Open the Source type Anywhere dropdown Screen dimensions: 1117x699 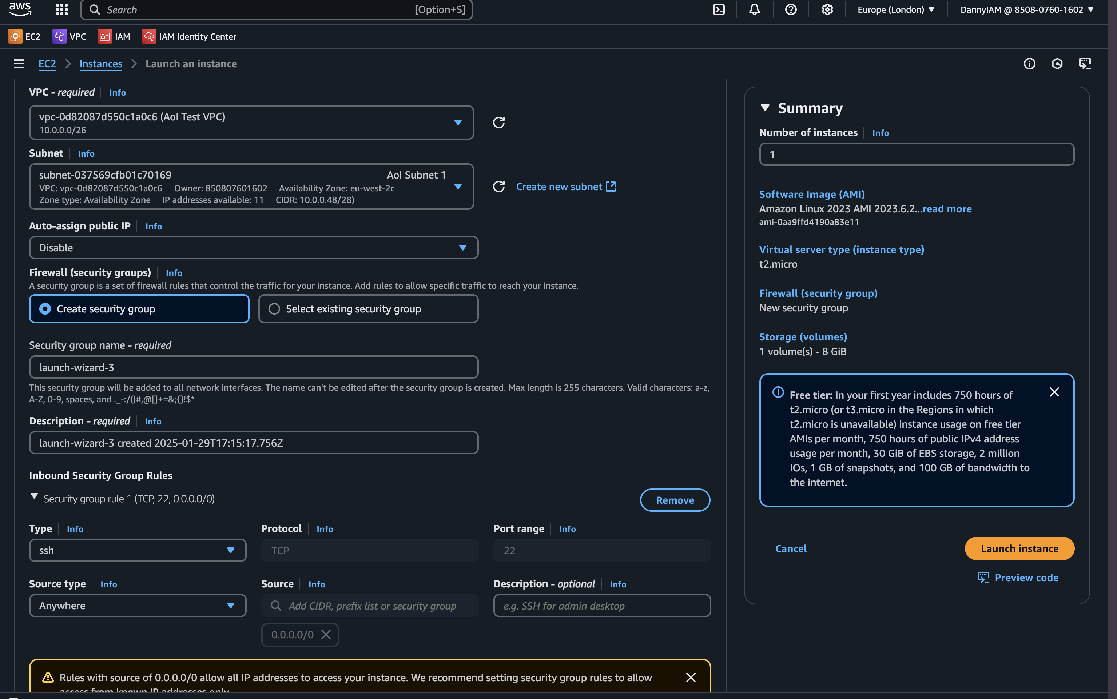138,606
